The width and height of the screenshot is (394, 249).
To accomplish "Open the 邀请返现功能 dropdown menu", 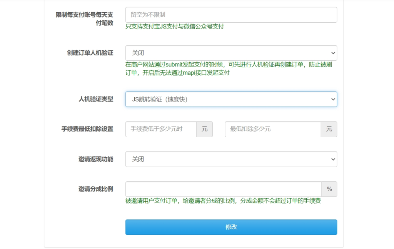I will pos(231,159).
